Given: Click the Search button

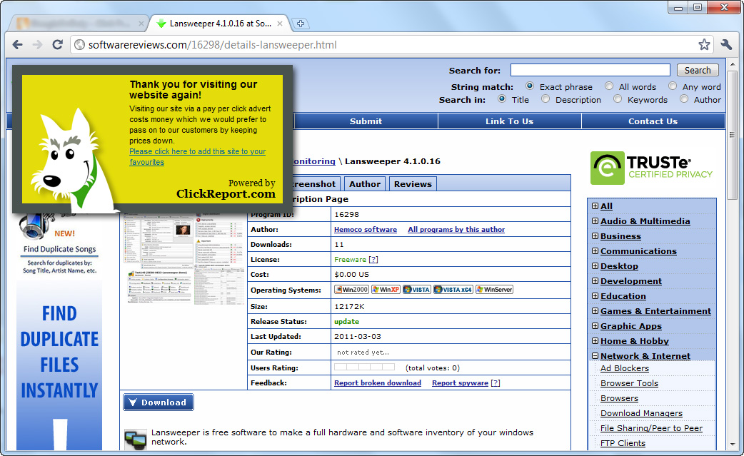Looking at the screenshot, I should coord(698,70).
